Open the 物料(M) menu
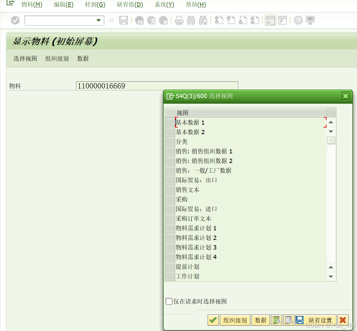357x331 pixels. 32,5
